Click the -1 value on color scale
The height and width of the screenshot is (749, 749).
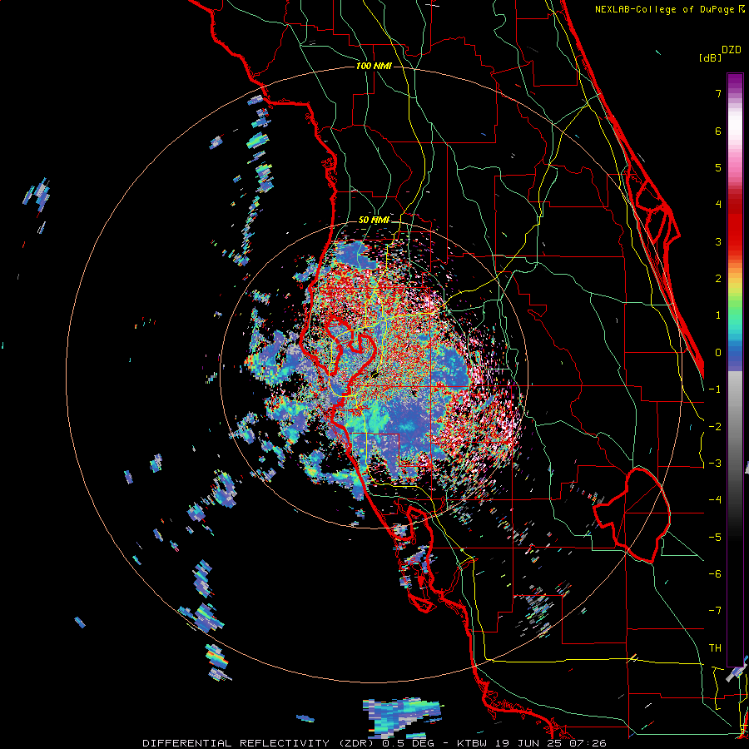[x=715, y=389]
